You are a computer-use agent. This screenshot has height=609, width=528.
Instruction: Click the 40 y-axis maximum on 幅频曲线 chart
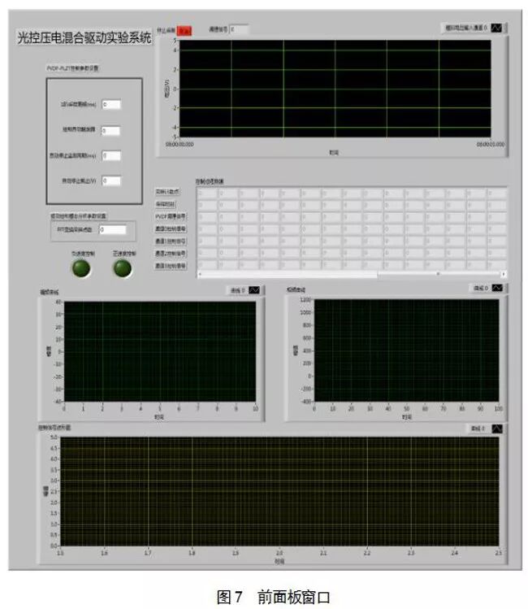(x=58, y=302)
